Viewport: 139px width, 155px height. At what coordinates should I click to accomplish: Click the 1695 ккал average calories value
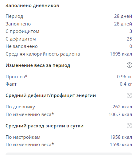click(121, 54)
